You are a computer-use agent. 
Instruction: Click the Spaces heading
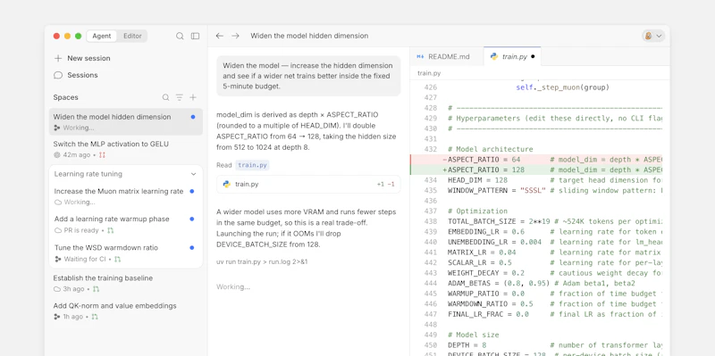click(65, 97)
